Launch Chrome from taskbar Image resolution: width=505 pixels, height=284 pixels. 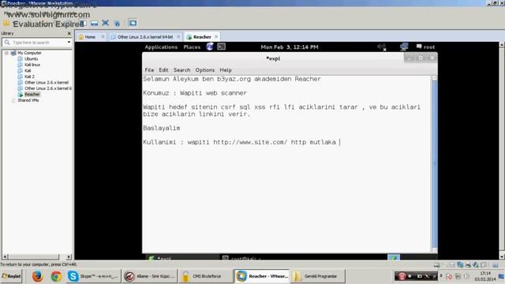56,276
